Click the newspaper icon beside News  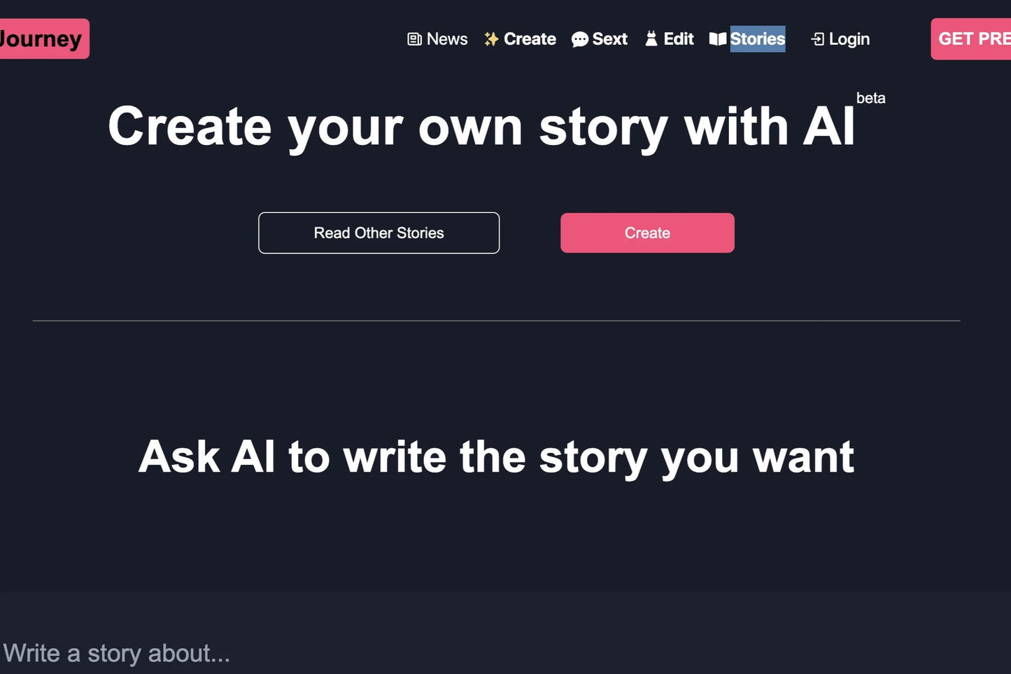pos(414,39)
